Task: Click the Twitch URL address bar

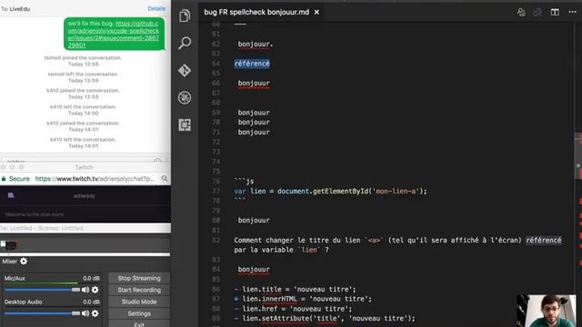Action: [x=95, y=179]
